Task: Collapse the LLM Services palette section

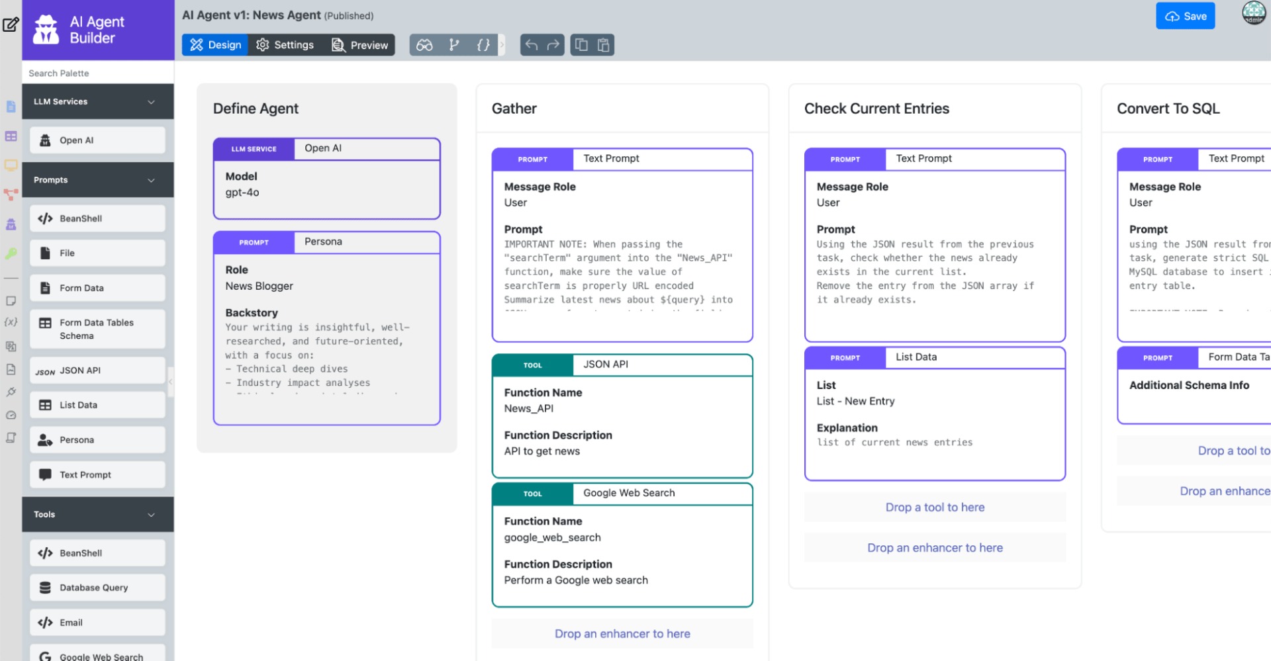Action: click(x=151, y=102)
